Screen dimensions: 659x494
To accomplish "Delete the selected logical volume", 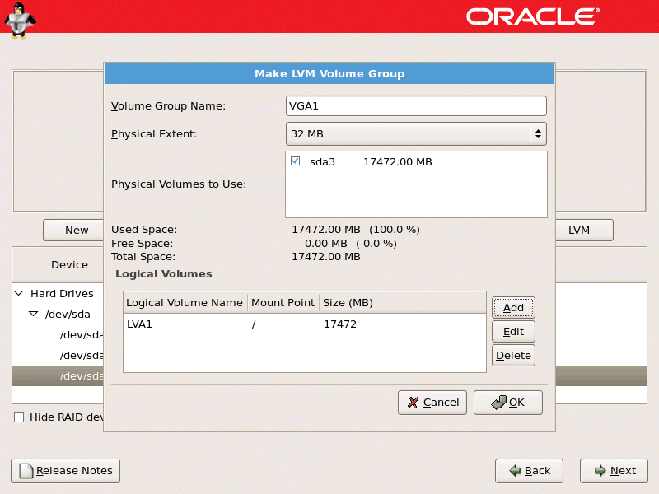I will point(513,356).
